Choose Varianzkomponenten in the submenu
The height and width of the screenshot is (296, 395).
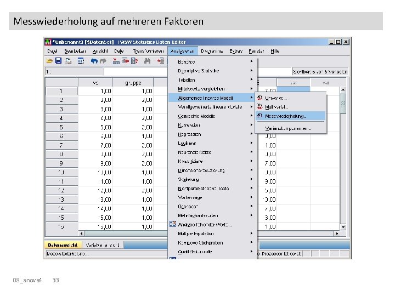click(x=290, y=128)
